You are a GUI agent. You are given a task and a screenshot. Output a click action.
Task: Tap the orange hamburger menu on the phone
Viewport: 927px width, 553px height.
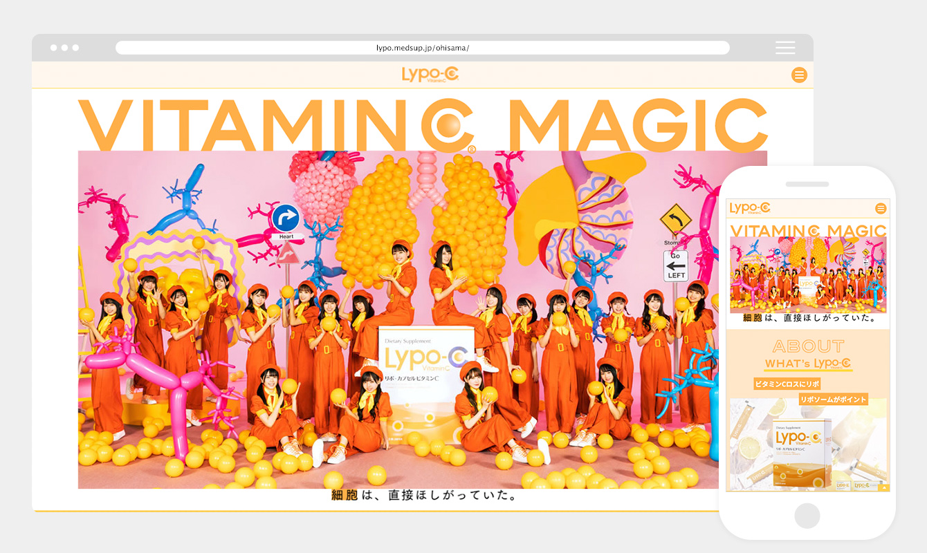coord(881,208)
